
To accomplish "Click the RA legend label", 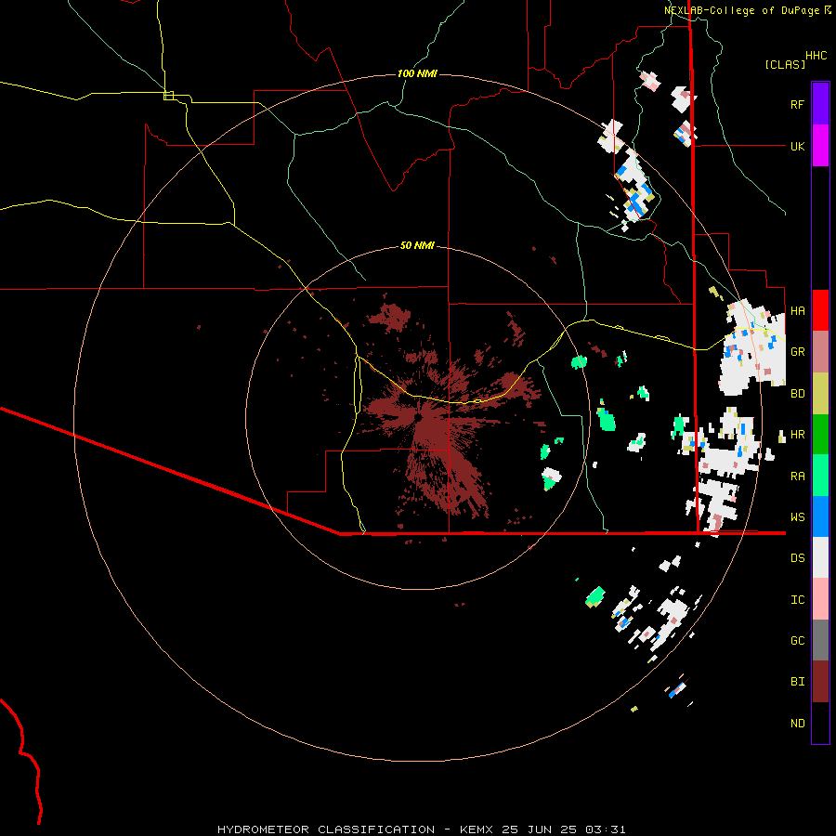I will (x=797, y=477).
